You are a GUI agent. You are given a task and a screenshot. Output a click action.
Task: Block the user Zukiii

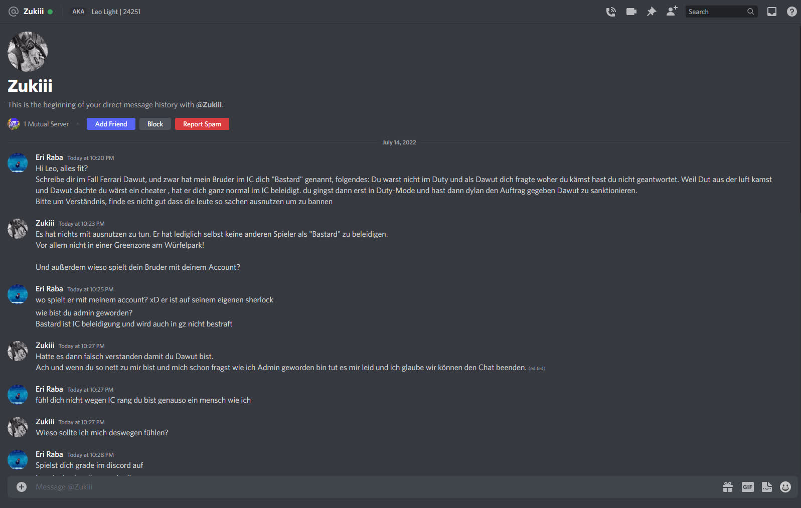155,124
